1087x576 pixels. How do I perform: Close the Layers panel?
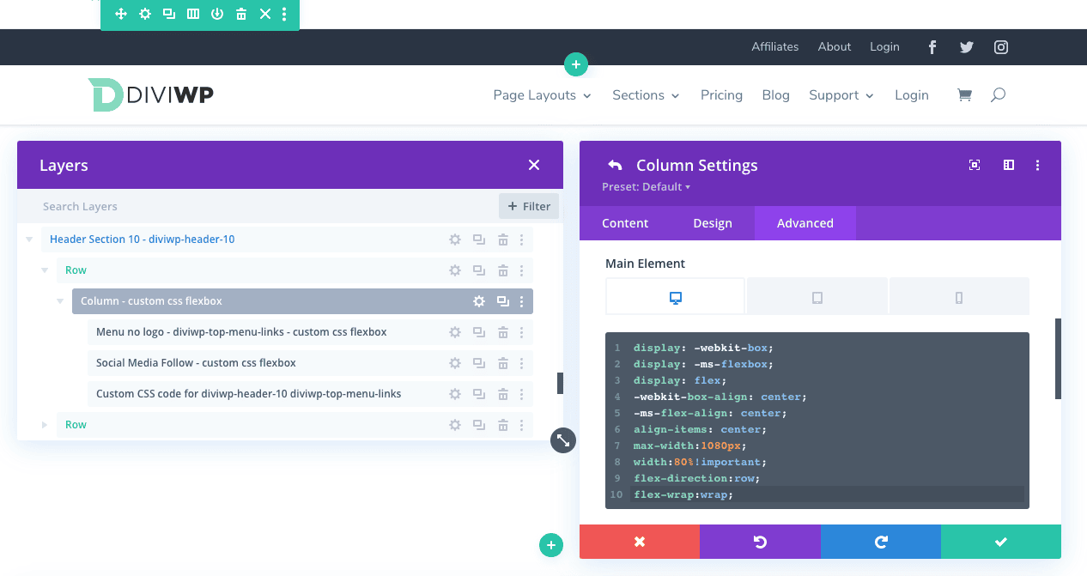[x=534, y=165]
